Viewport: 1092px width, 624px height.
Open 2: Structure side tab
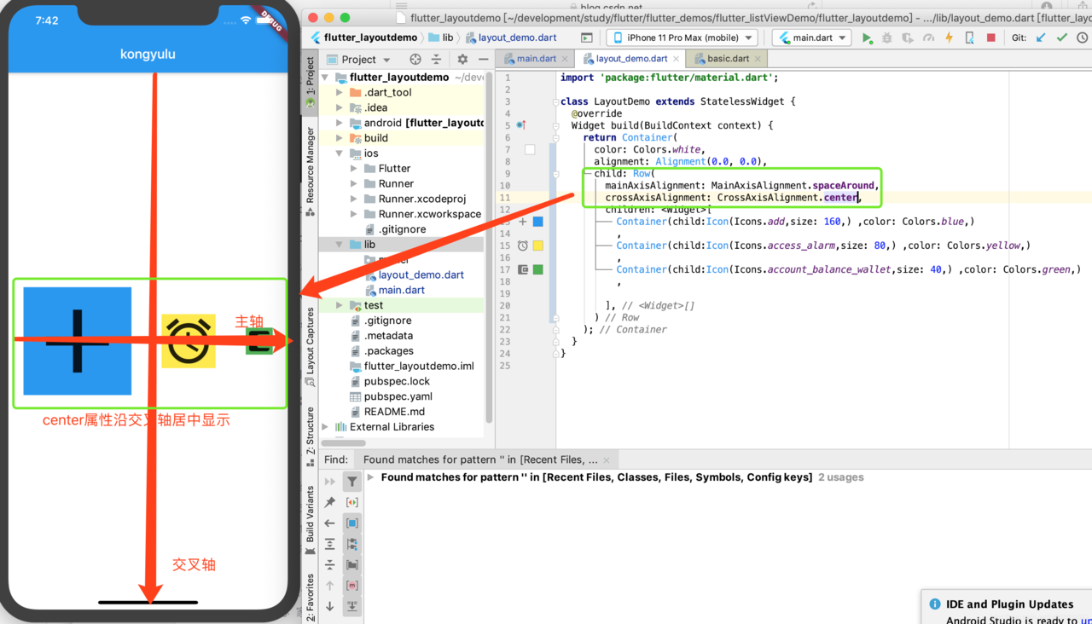(310, 436)
